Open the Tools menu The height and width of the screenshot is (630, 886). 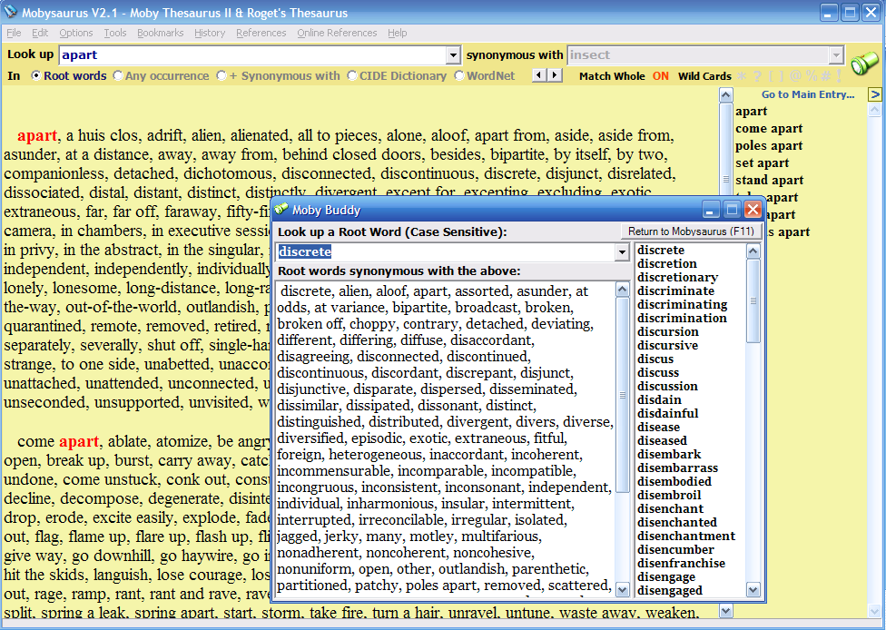pos(115,33)
